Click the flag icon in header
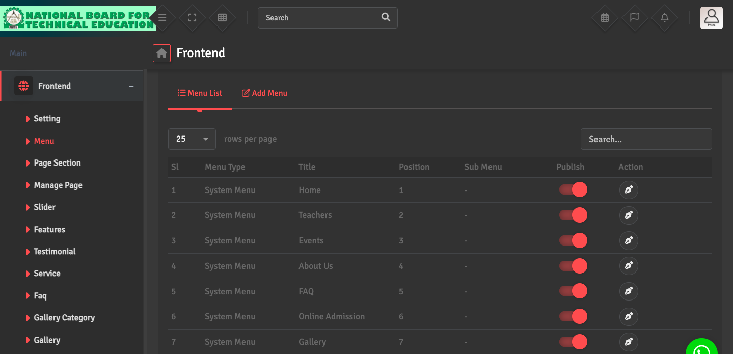The image size is (733, 354). (x=635, y=18)
